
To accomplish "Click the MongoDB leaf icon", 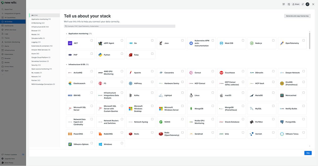I will click(191, 109).
